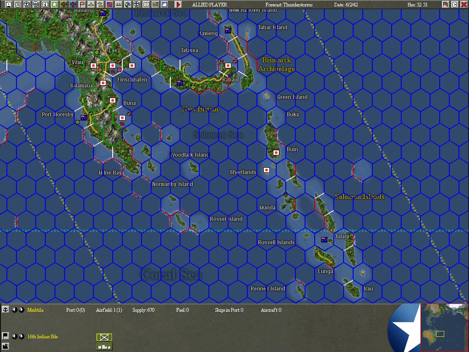The height and width of the screenshot is (352, 469).
Task: Click the anchor icon beside Meiktila
Action: coord(5,309)
